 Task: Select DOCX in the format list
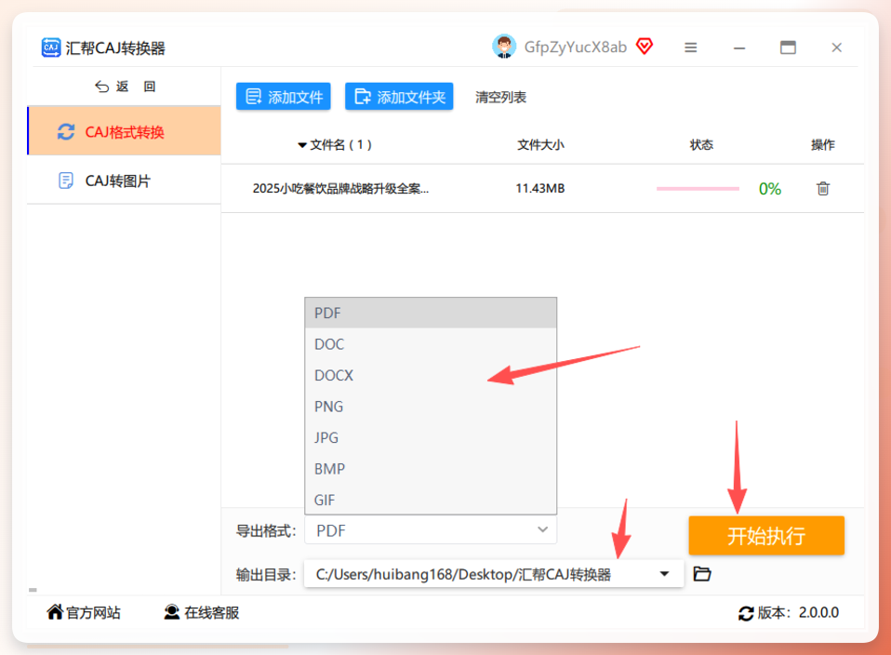431,375
